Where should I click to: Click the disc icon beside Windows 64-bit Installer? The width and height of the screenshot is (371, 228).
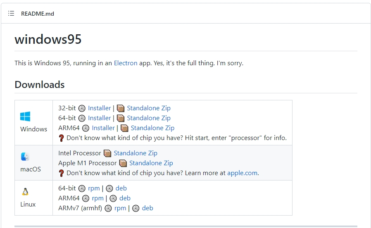point(82,118)
